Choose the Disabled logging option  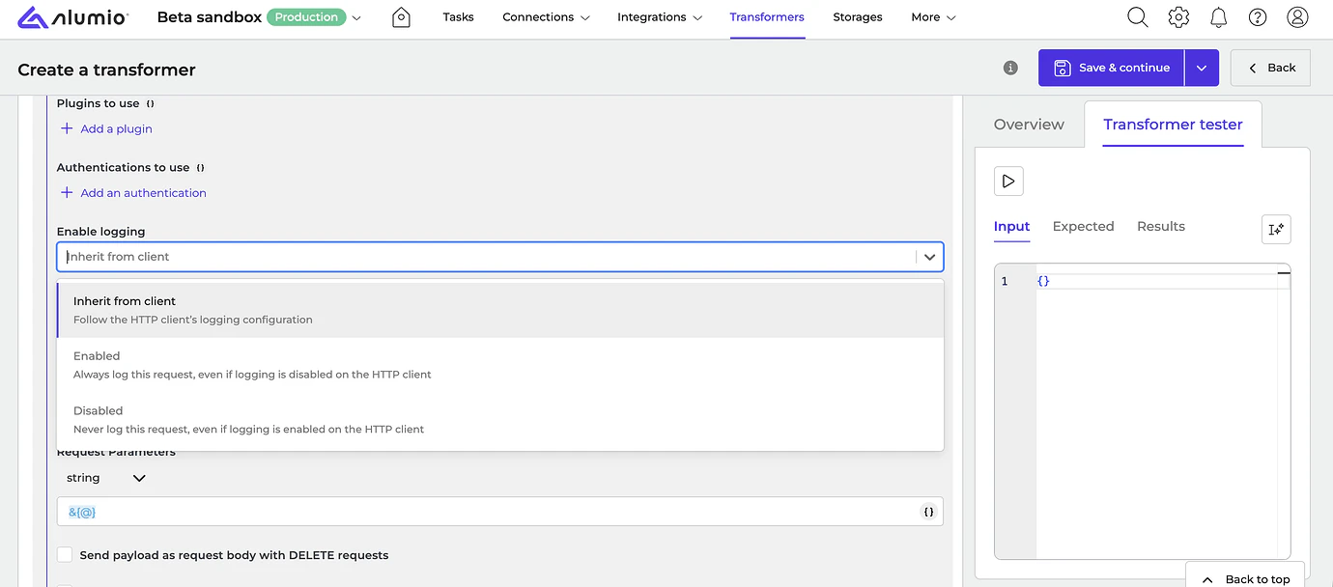coord(500,420)
